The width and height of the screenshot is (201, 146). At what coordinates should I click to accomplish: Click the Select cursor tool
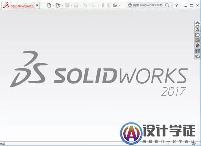point(94,5)
